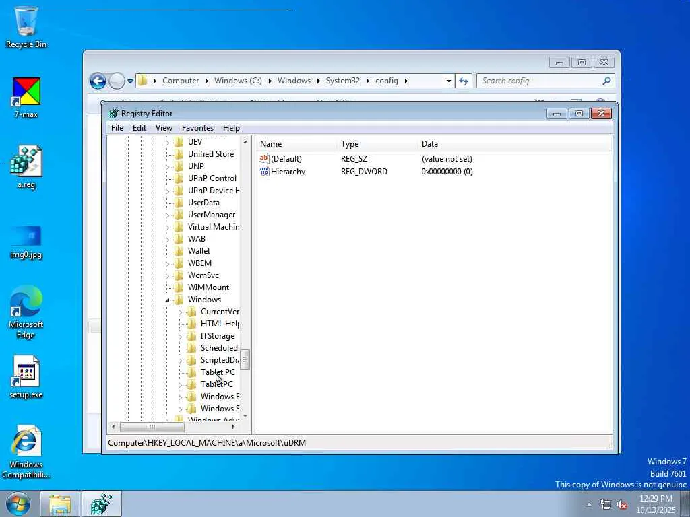Open the Help menu in Registry Editor
690x517 pixels.
coord(231,128)
